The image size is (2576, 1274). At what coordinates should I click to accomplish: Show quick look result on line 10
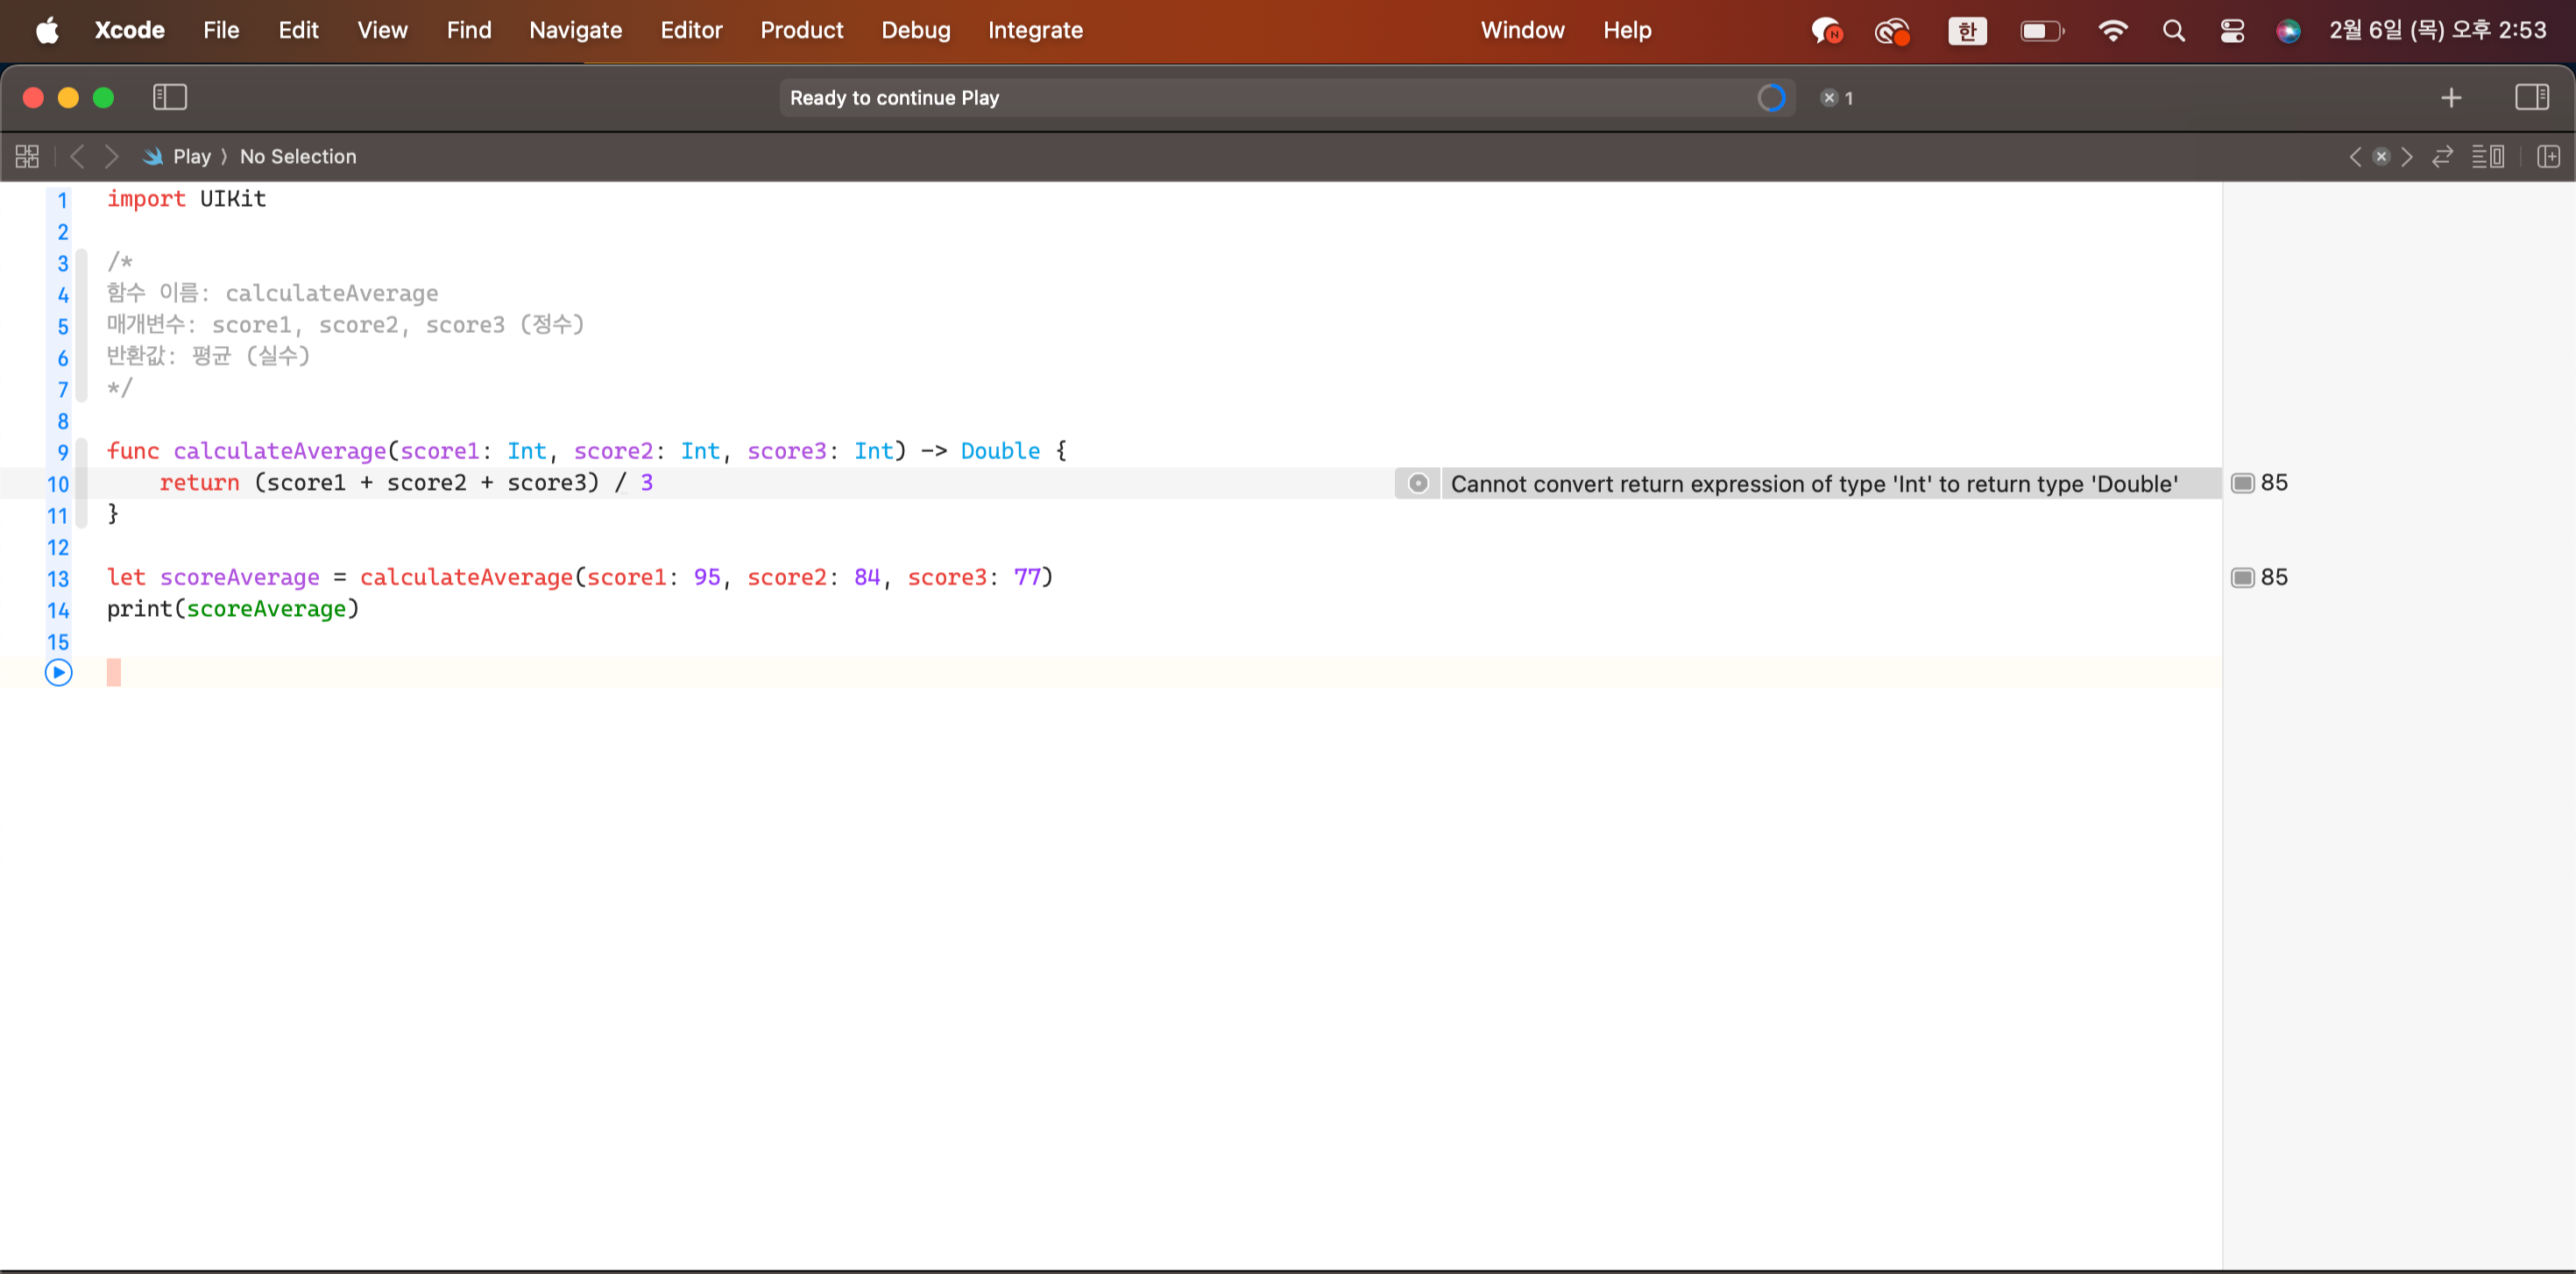pyautogui.click(x=2243, y=484)
